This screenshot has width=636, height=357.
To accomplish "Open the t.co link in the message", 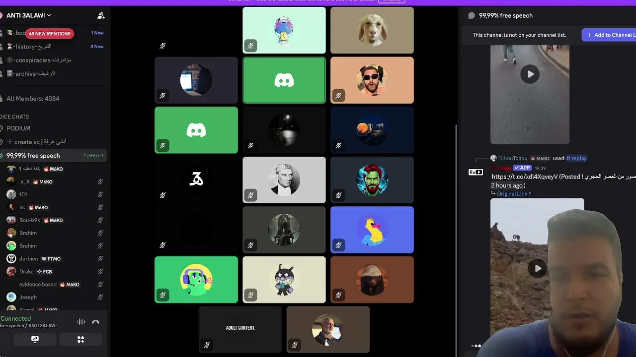I will 525,177.
